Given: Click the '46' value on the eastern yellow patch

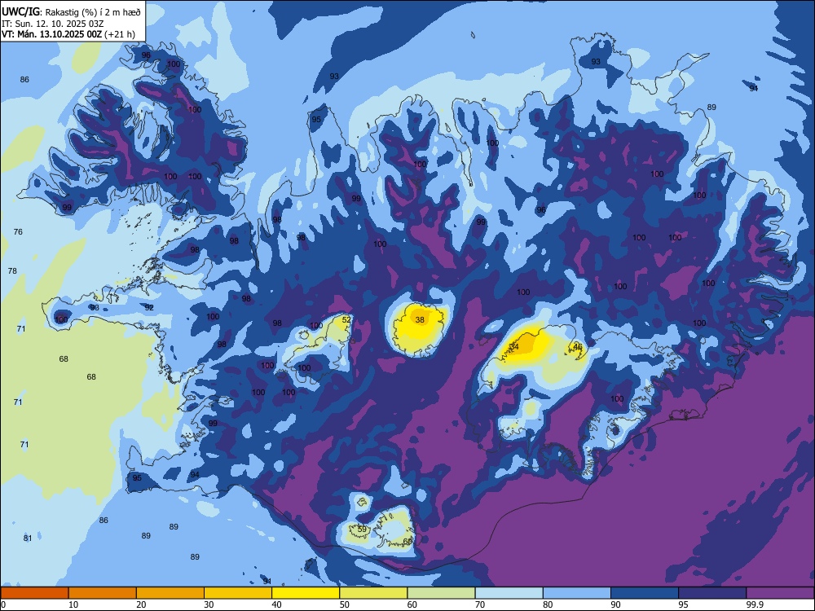Looking at the screenshot, I should pyautogui.click(x=578, y=346).
